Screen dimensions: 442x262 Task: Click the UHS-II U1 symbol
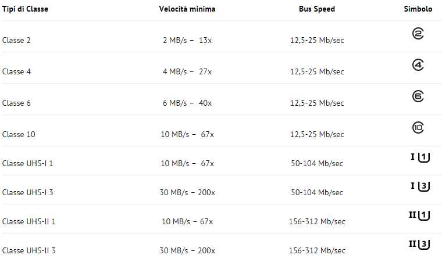tap(419, 216)
